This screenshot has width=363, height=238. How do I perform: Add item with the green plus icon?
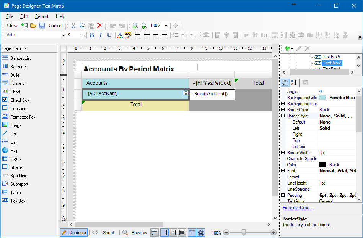pos(287,48)
